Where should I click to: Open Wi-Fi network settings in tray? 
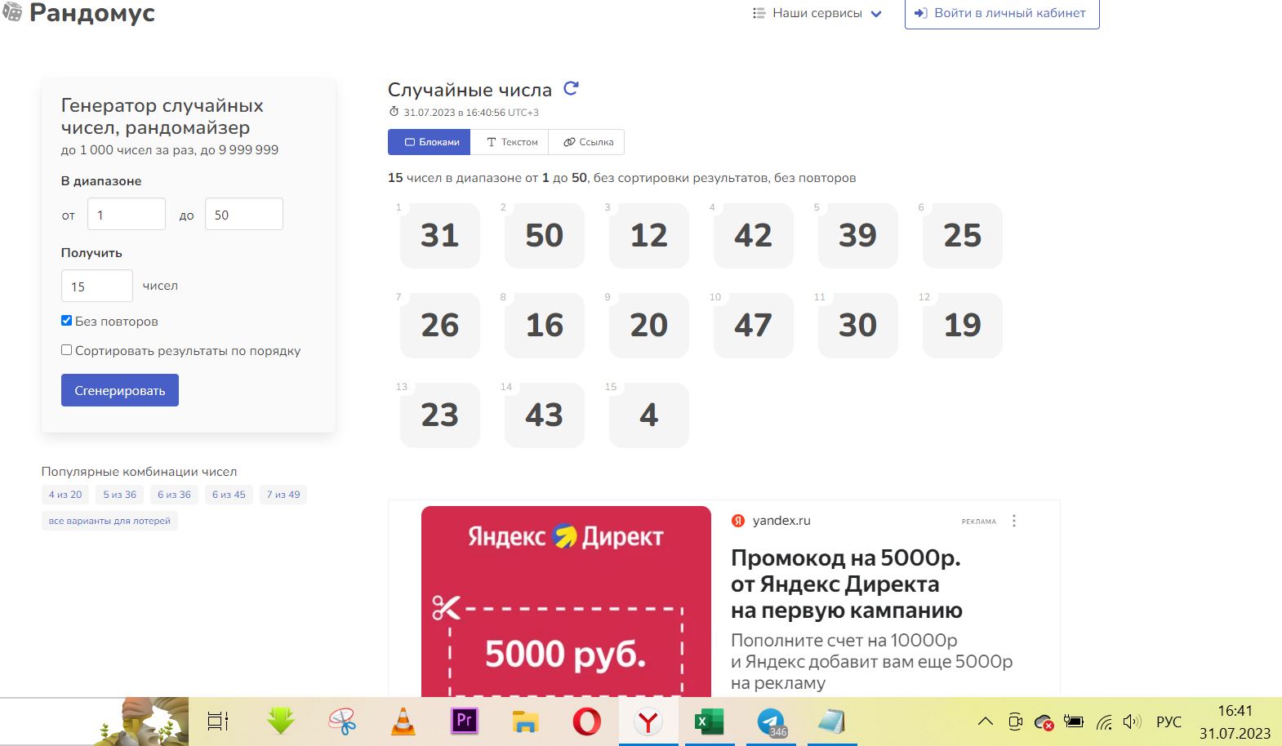coord(1104,722)
